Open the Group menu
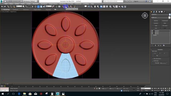This screenshot has height=96, width=171. 17,4
